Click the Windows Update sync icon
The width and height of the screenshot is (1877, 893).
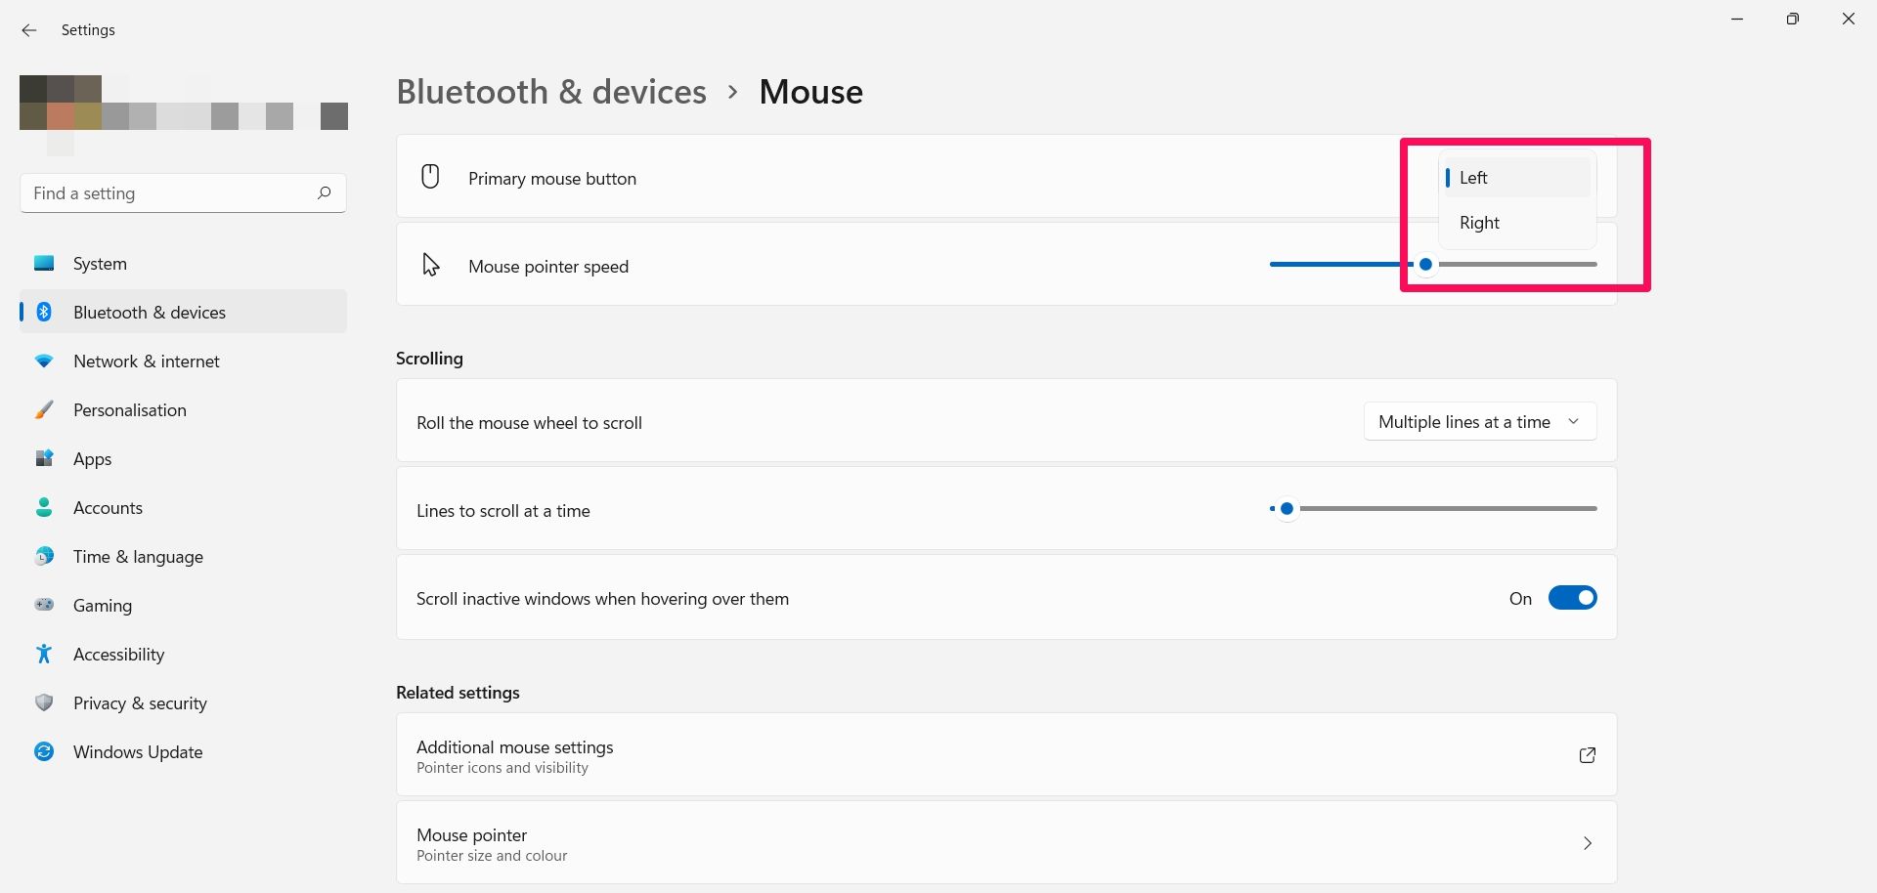pos(44,751)
